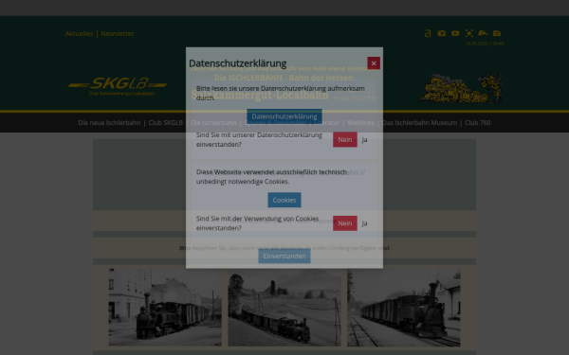Open the YouTube play icon in header
The width and height of the screenshot is (569, 355).
[455, 33]
